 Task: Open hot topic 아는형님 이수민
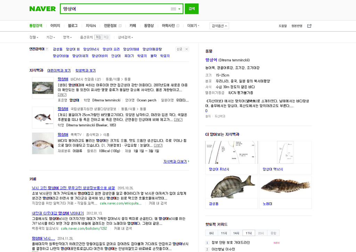pos(223,249)
